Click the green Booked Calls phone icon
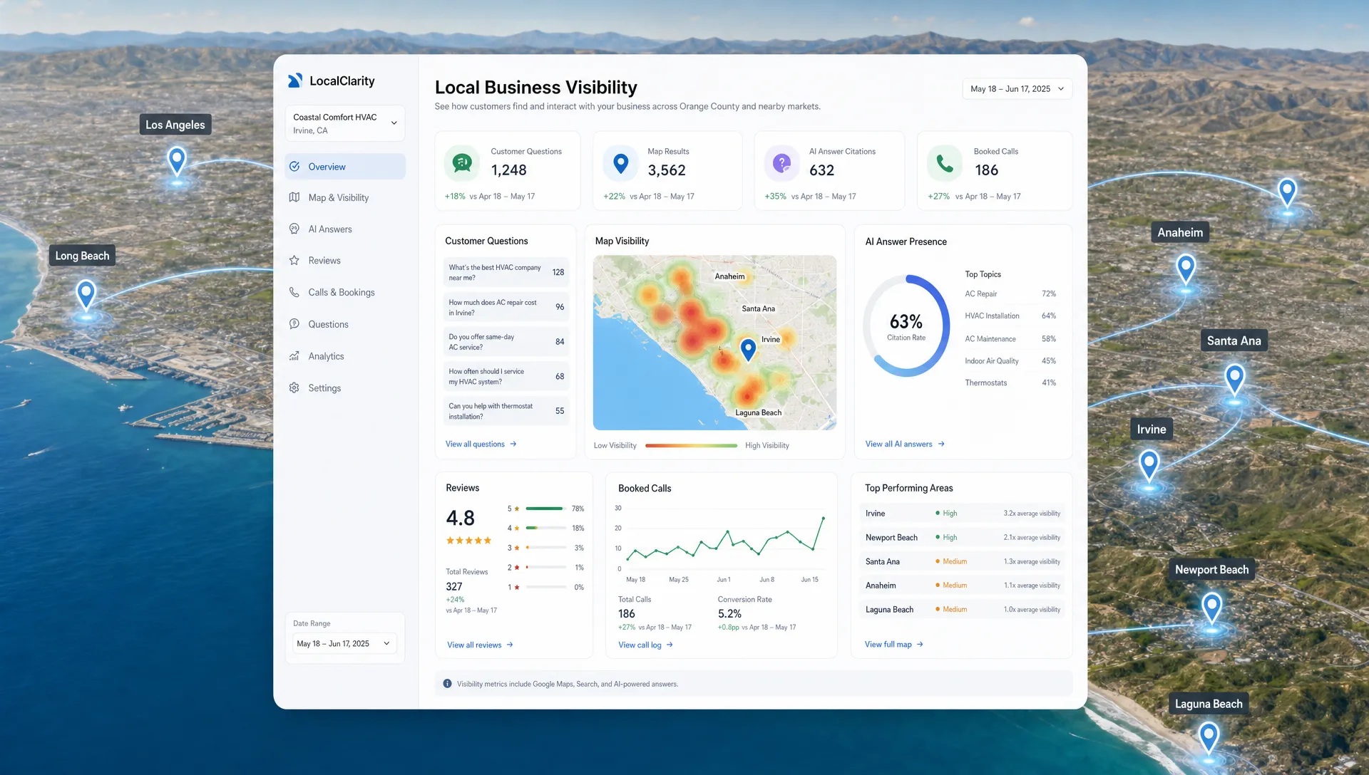Viewport: 1369px width, 775px height. [944, 164]
